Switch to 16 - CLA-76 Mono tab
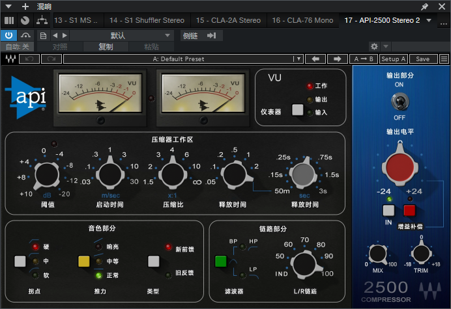This screenshot has width=451, height=309. [302, 20]
